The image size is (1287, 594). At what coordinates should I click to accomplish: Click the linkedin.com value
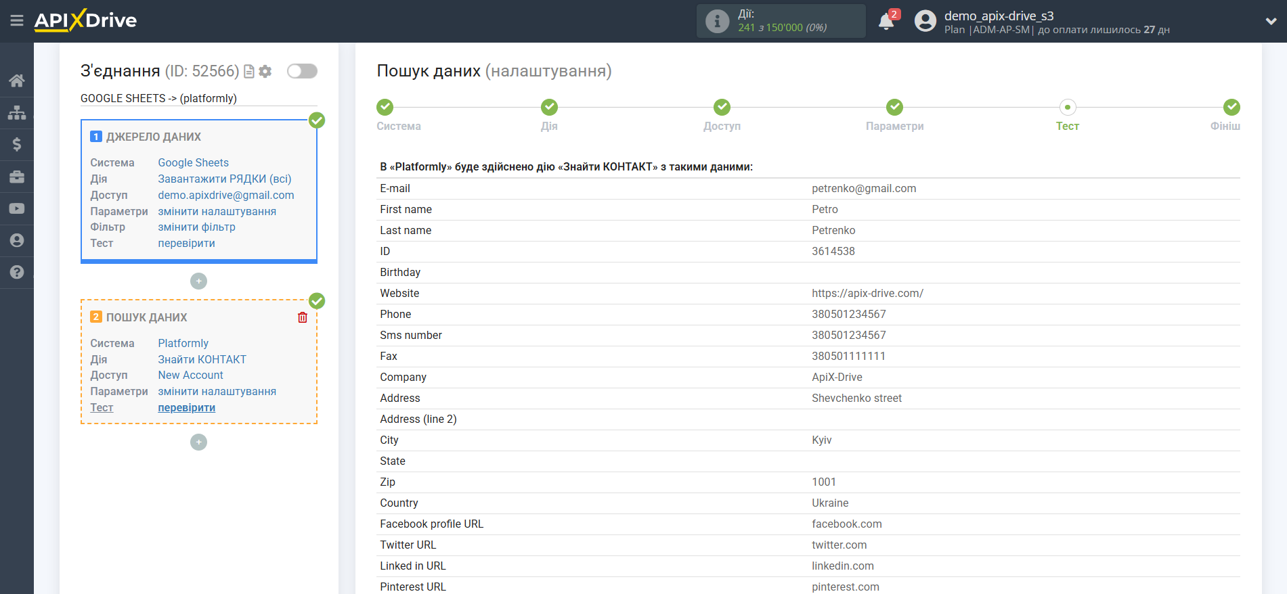coord(842,566)
